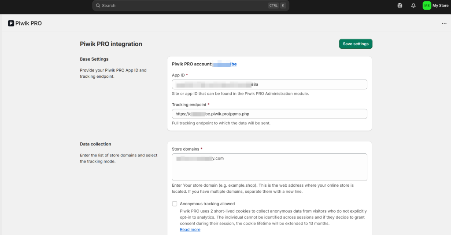451x235 pixels.
Task: Open the Piwik PRO account link
Action: 225,64
